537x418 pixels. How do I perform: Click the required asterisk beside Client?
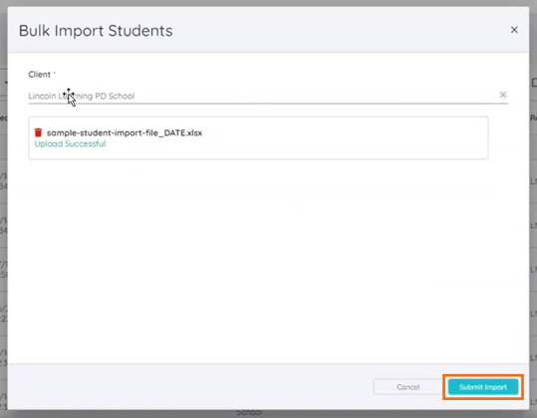point(54,73)
